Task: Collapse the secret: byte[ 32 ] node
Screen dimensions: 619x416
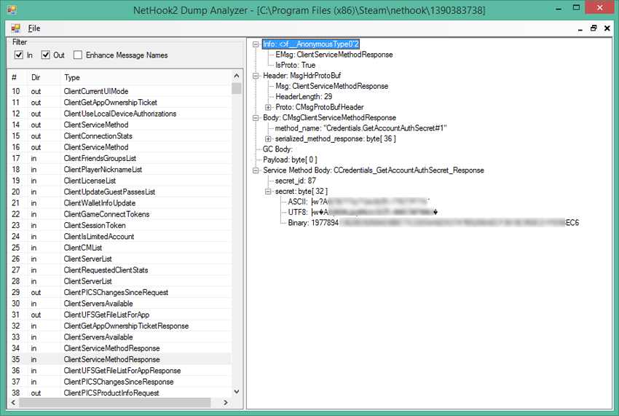Action: [x=268, y=192]
